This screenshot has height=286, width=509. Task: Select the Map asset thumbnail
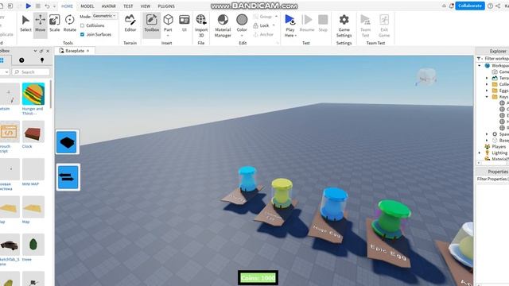click(x=33, y=207)
